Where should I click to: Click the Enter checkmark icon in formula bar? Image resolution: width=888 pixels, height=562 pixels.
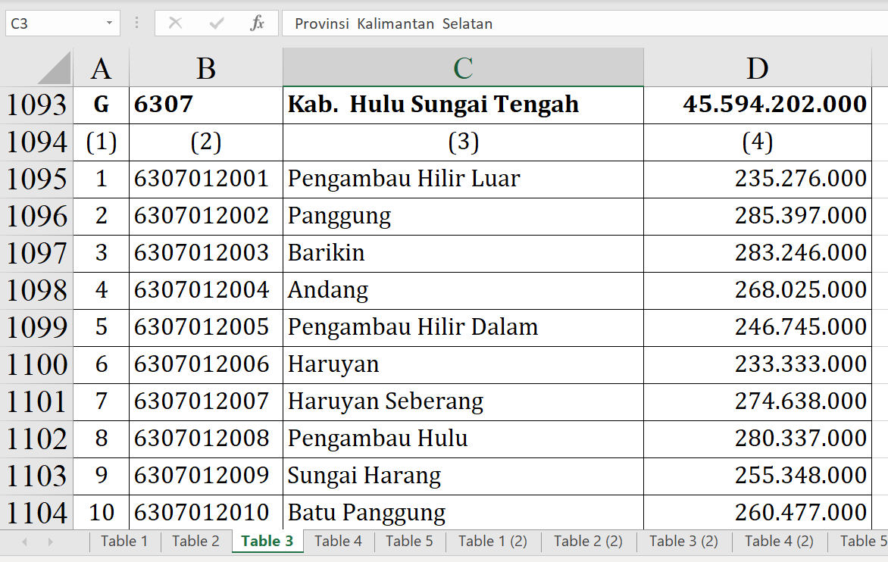pos(217,23)
